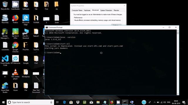The image size is (188, 105).
Task: Select the Visual Studio Code desktop icon
Action: coord(5,61)
